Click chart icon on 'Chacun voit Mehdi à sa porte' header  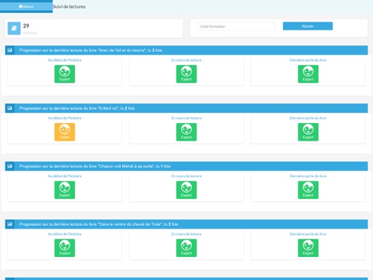pyautogui.click(x=9, y=166)
